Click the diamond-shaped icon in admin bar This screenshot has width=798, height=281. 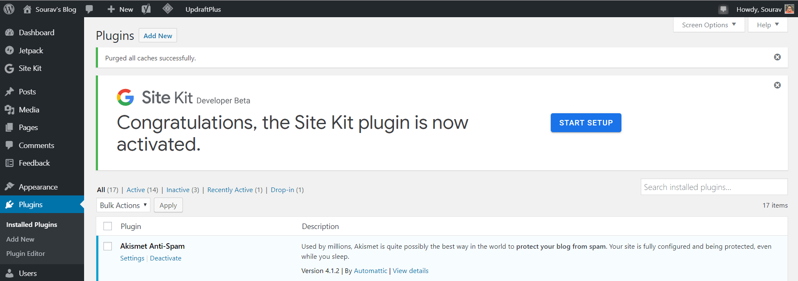tap(168, 9)
